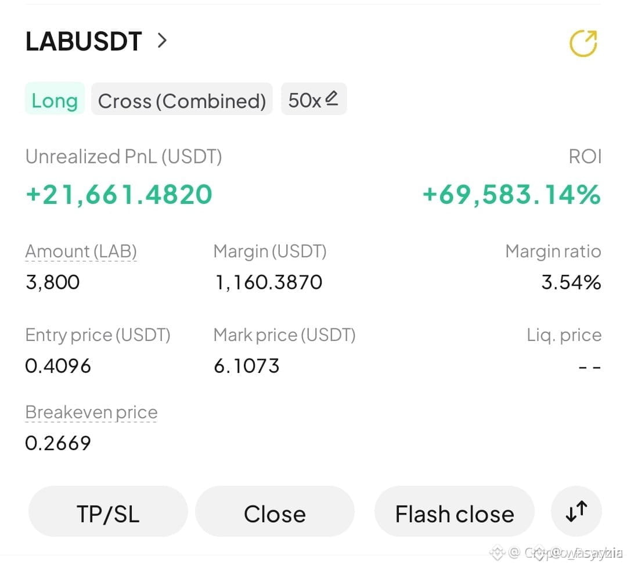Tap the entry price 0.4096
The image size is (627, 567).
coord(58,366)
